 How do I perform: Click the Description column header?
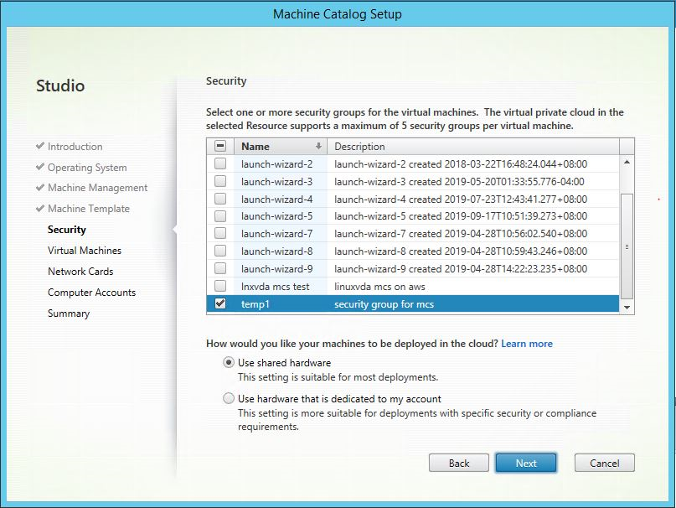coord(474,146)
